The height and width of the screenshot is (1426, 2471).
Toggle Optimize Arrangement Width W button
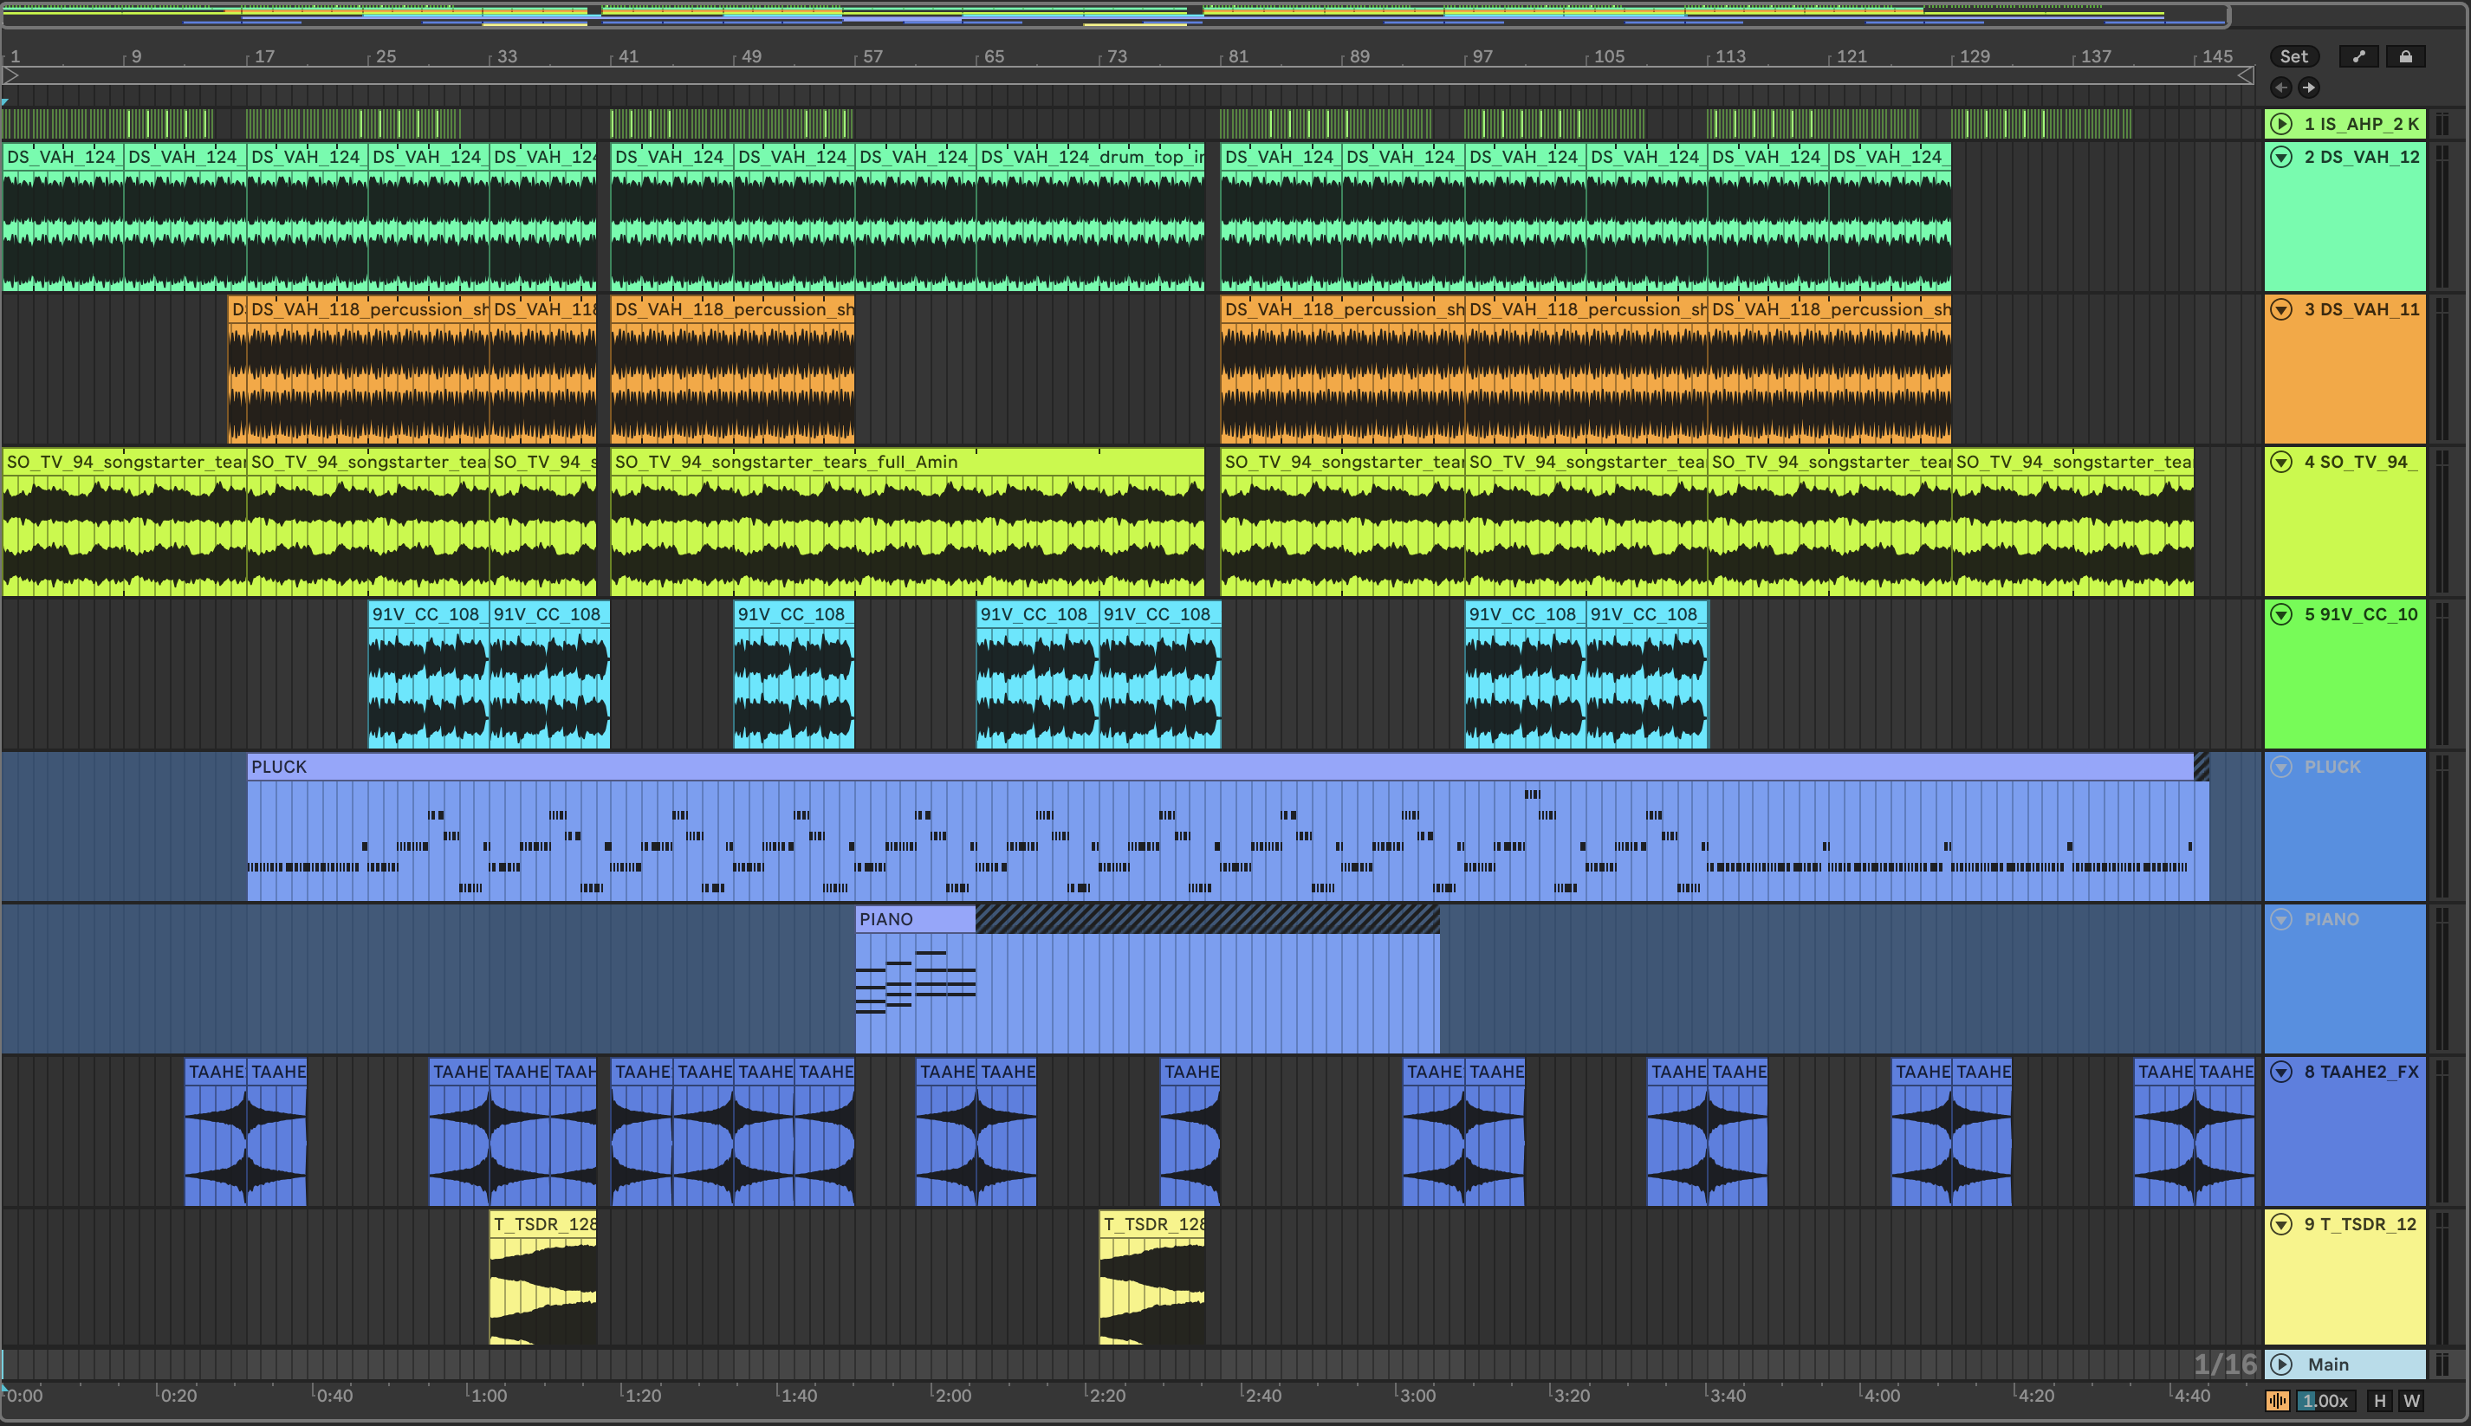tap(2411, 1401)
